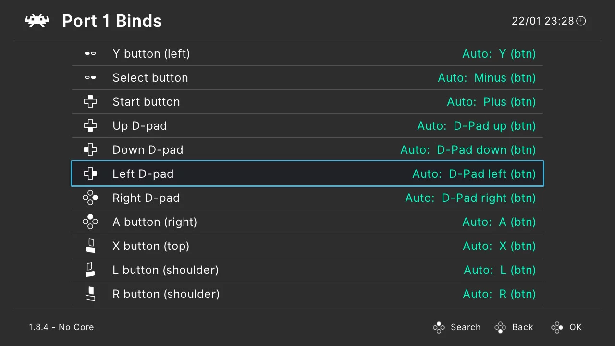The image size is (615, 346).
Task: Open the Left D-pad bind entry
Action: [307, 173]
